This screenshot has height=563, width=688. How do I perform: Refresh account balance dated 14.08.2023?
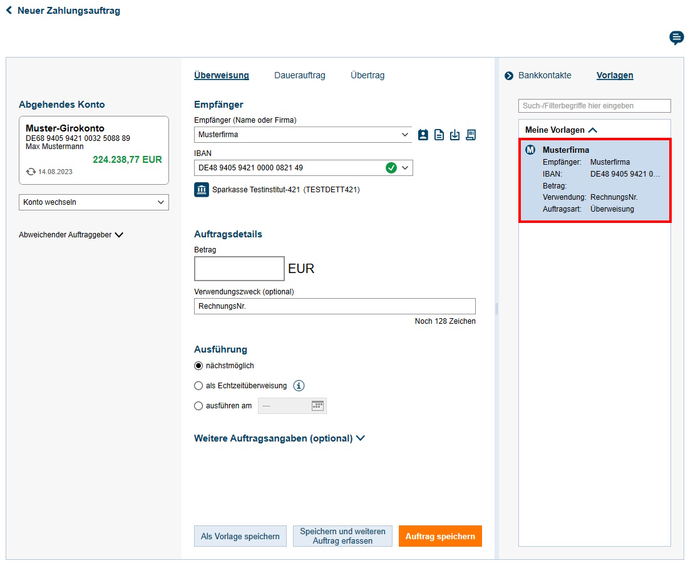[31, 172]
